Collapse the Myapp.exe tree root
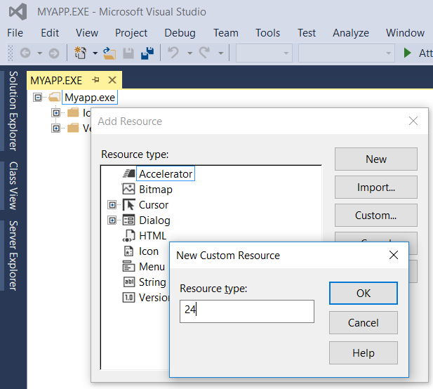 pos(38,98)
